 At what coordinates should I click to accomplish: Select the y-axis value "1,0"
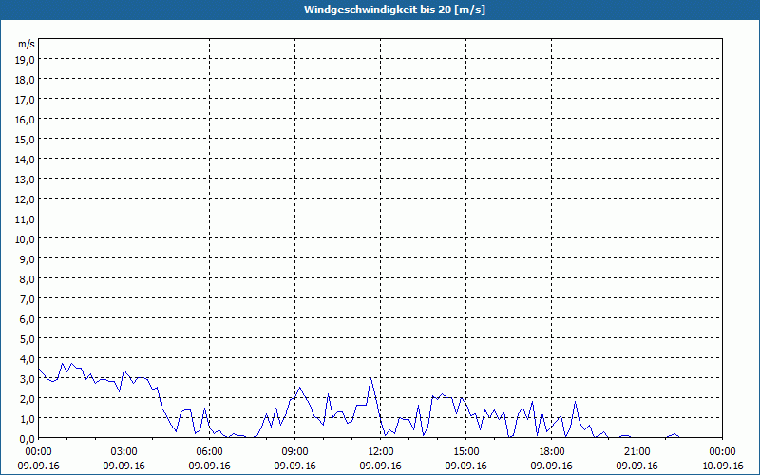point(28,418)
